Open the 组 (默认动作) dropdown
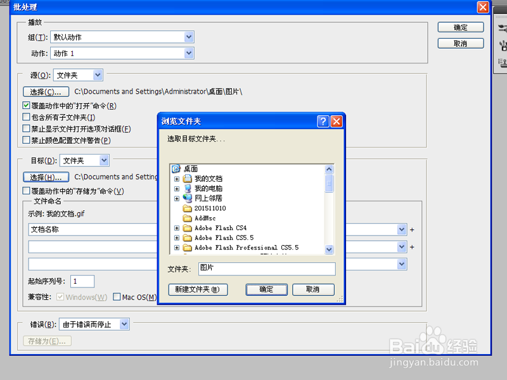The width and height of the screenshot is (507, 380). pyautogui.click(x=189, y=37)
